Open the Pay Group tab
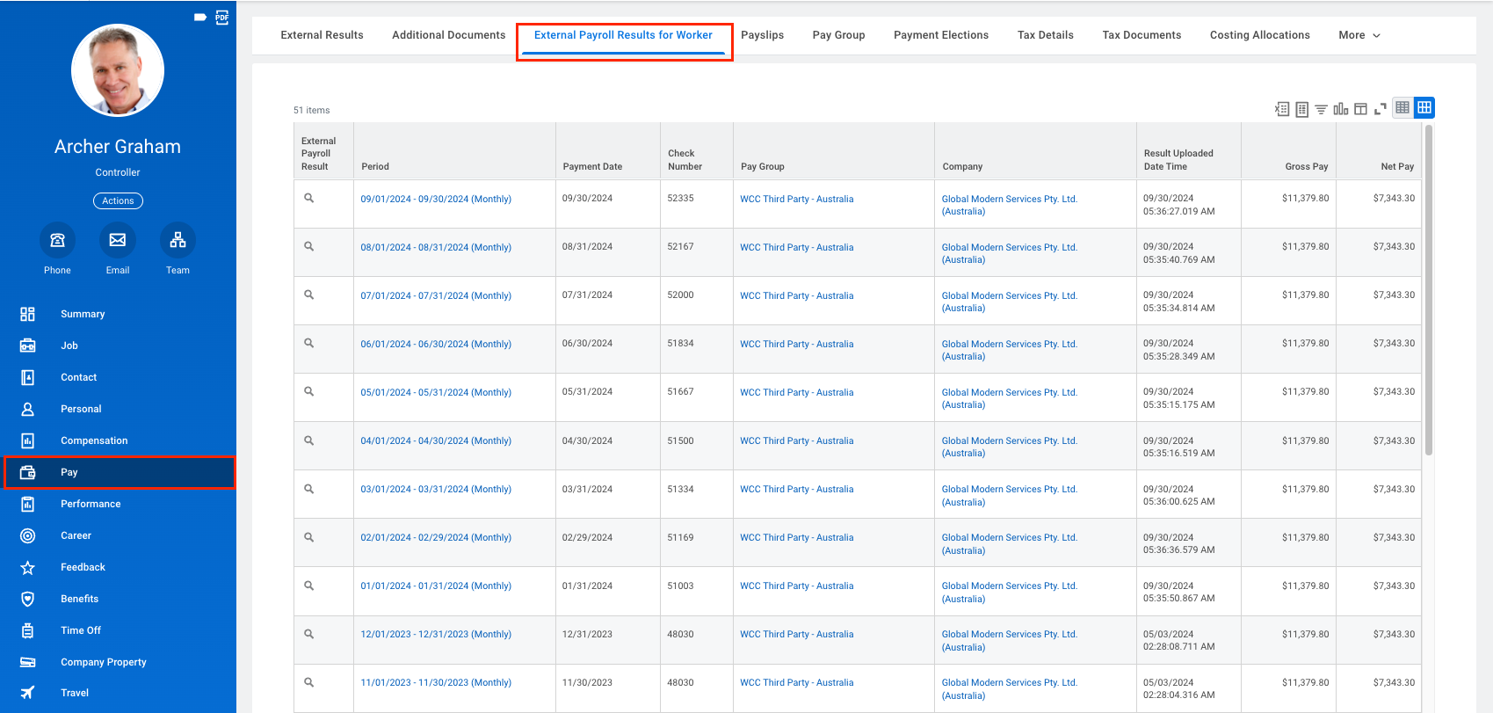 [x=838, y=35]
